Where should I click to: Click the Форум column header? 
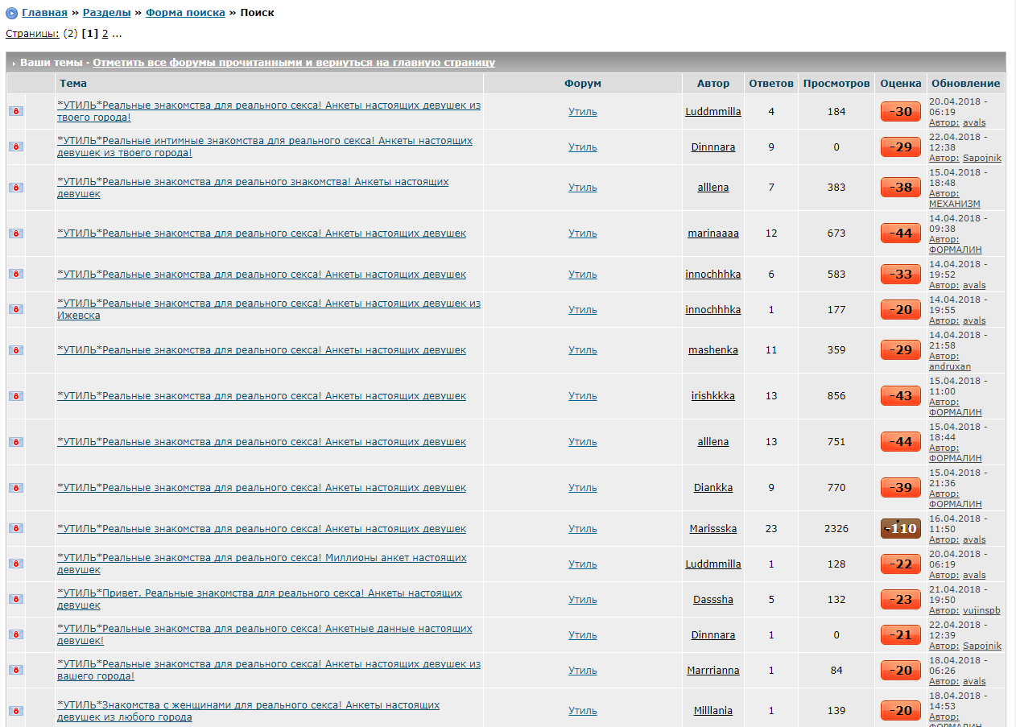583,84
